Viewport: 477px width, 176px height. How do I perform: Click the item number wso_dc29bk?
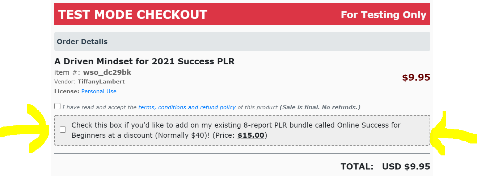(107, 72)
